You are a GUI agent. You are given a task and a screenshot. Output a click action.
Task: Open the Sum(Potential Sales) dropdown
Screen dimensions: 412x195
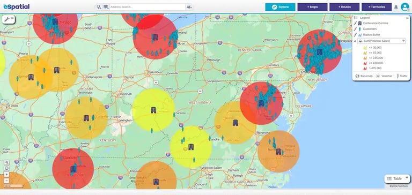[381, 41]
